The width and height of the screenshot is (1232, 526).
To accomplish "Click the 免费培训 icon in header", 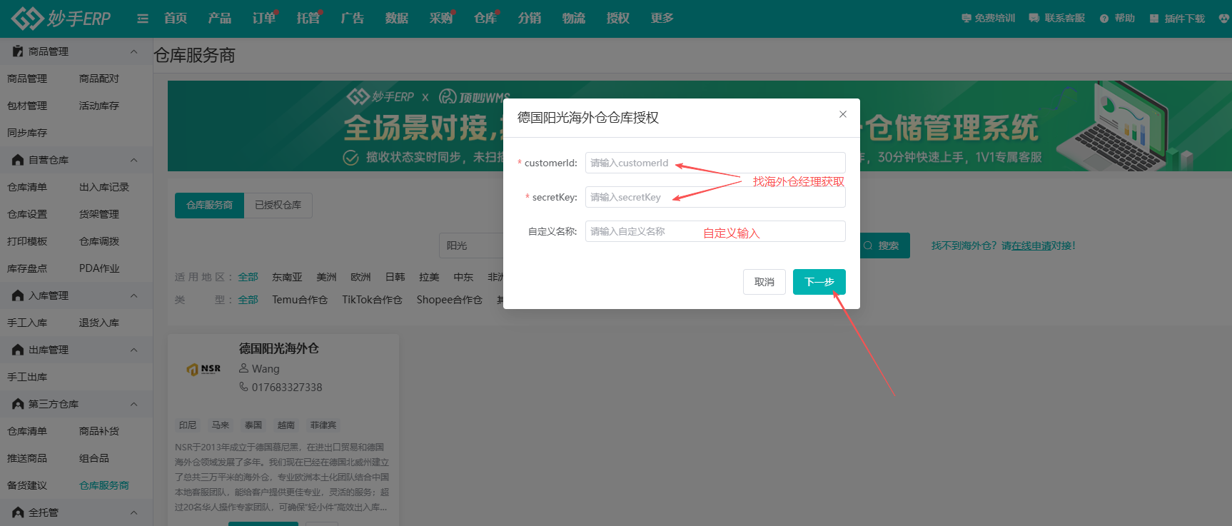I will click(966, 19).
